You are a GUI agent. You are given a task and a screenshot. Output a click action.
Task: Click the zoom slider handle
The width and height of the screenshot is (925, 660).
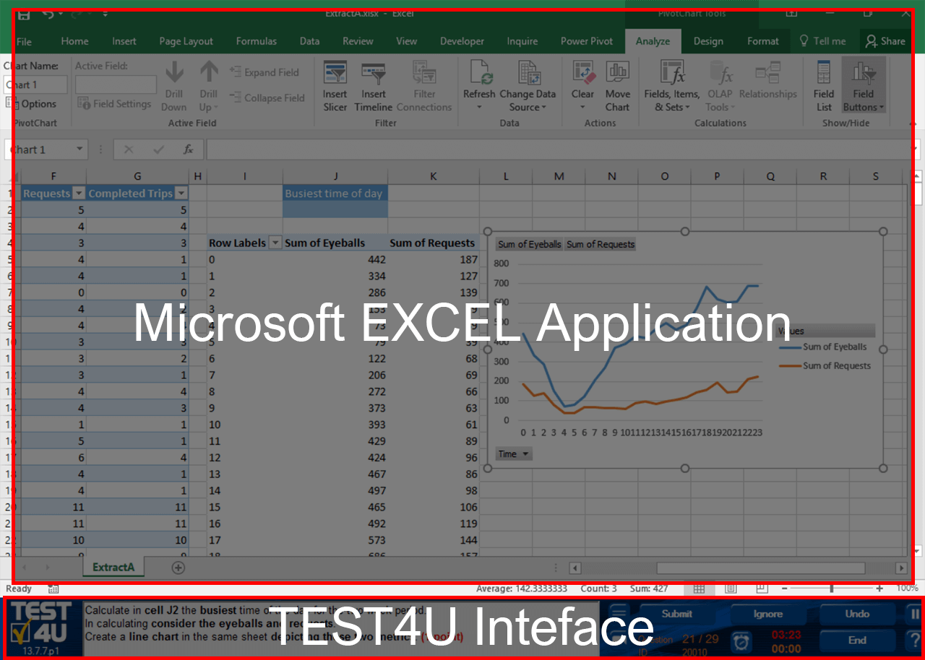coord(832,589)
